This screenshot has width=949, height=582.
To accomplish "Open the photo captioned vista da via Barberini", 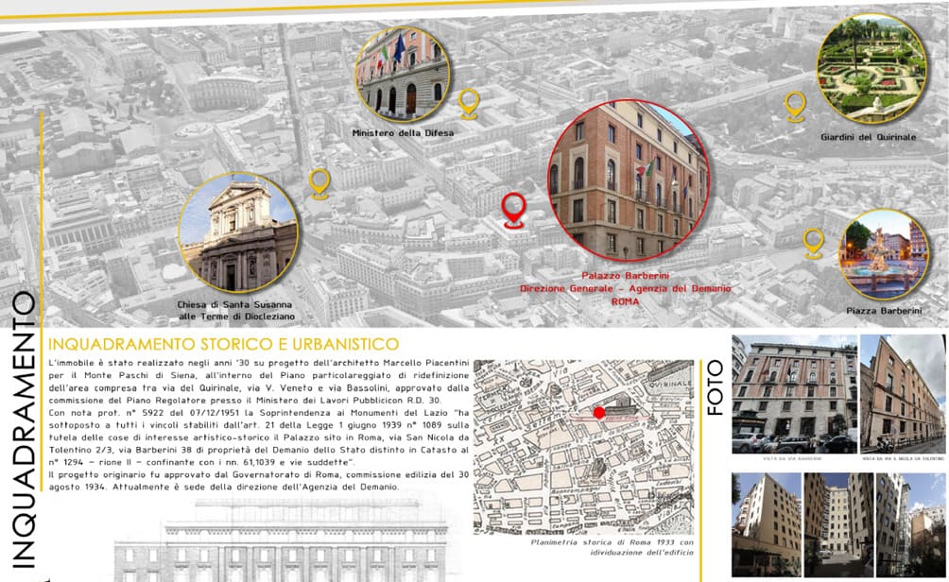I will click(x=794, y=394).
